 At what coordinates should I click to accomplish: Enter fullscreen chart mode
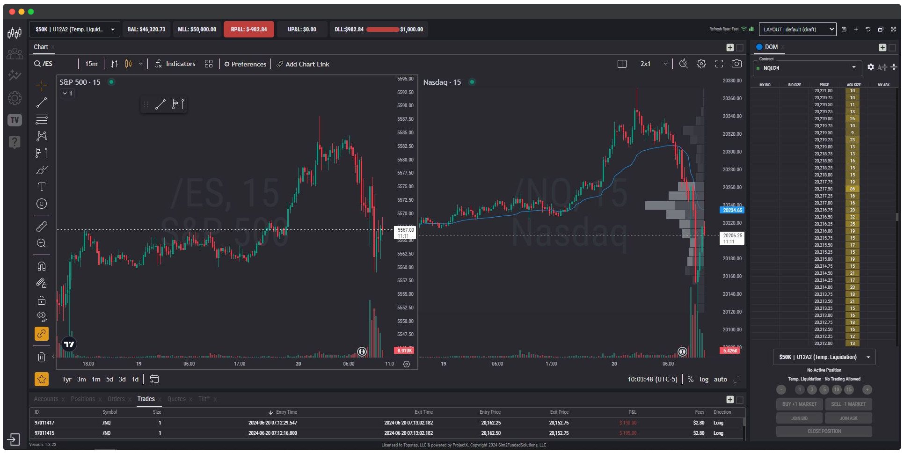(x=719, y=64)
